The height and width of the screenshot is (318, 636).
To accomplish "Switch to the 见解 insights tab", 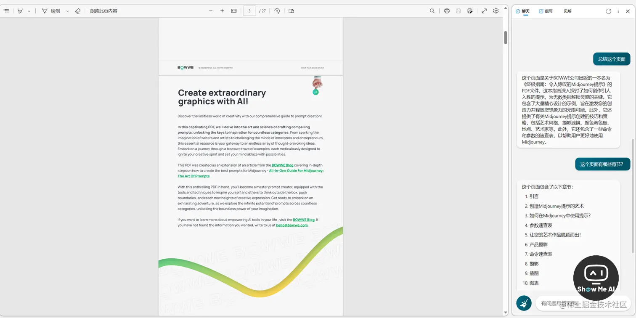I will point(567,11).
